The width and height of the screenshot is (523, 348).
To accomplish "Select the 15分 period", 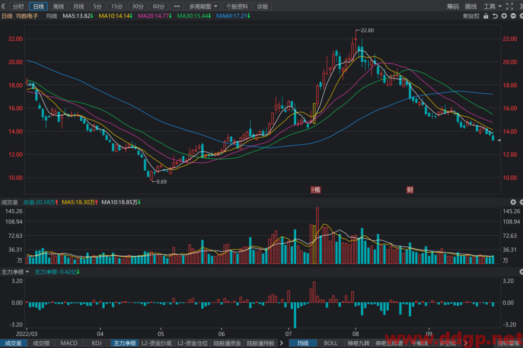I will pos(117,6).
